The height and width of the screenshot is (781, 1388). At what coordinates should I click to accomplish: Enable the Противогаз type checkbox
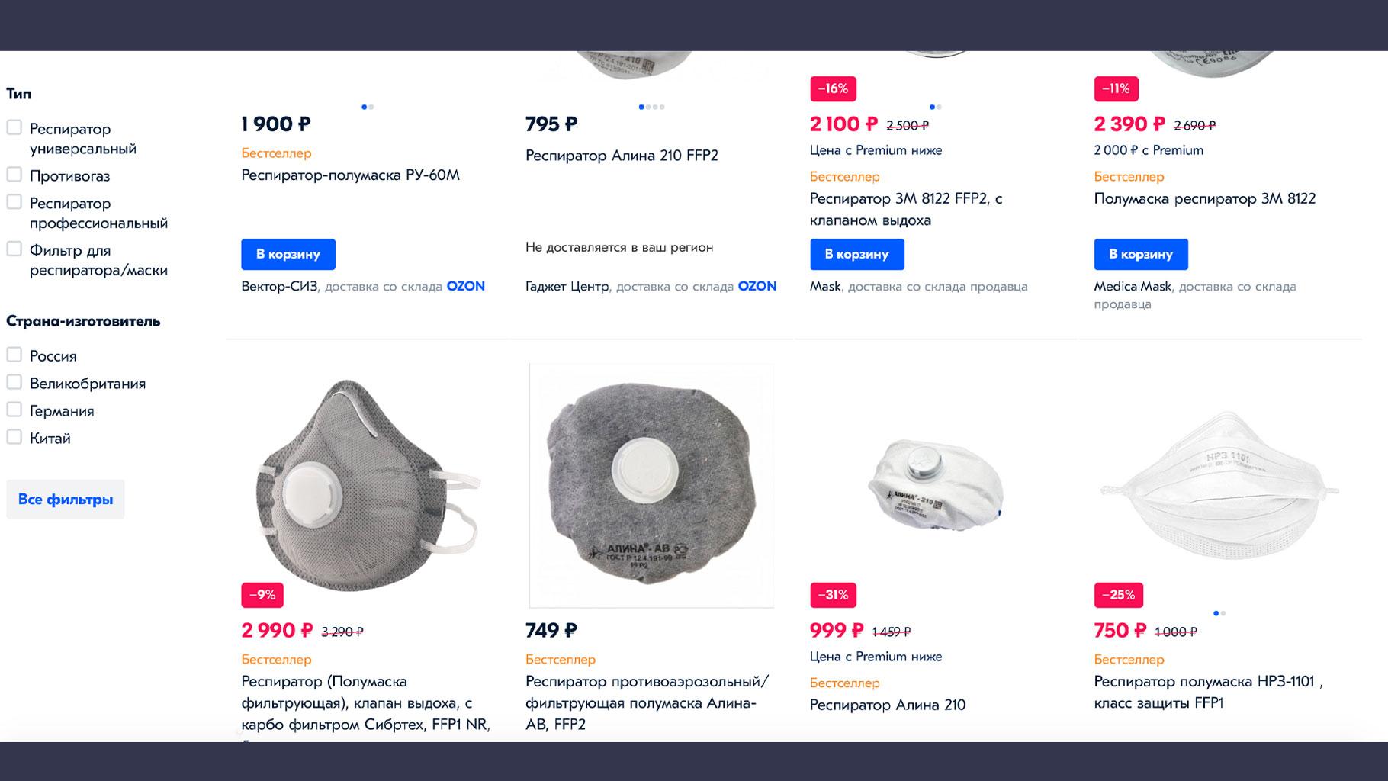14,175
